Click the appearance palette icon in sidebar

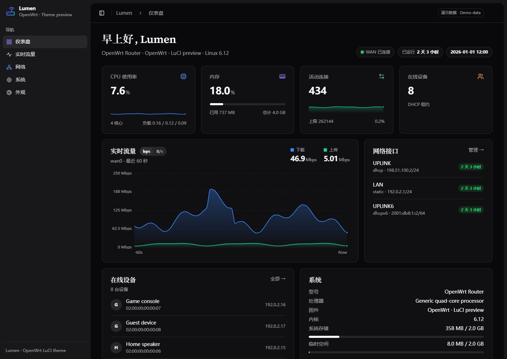point(9,93)
